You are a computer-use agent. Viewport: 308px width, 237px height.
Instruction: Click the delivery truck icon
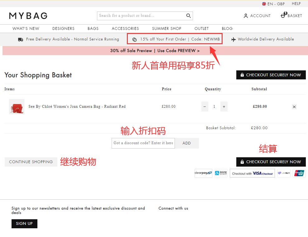tap(21, 40)
